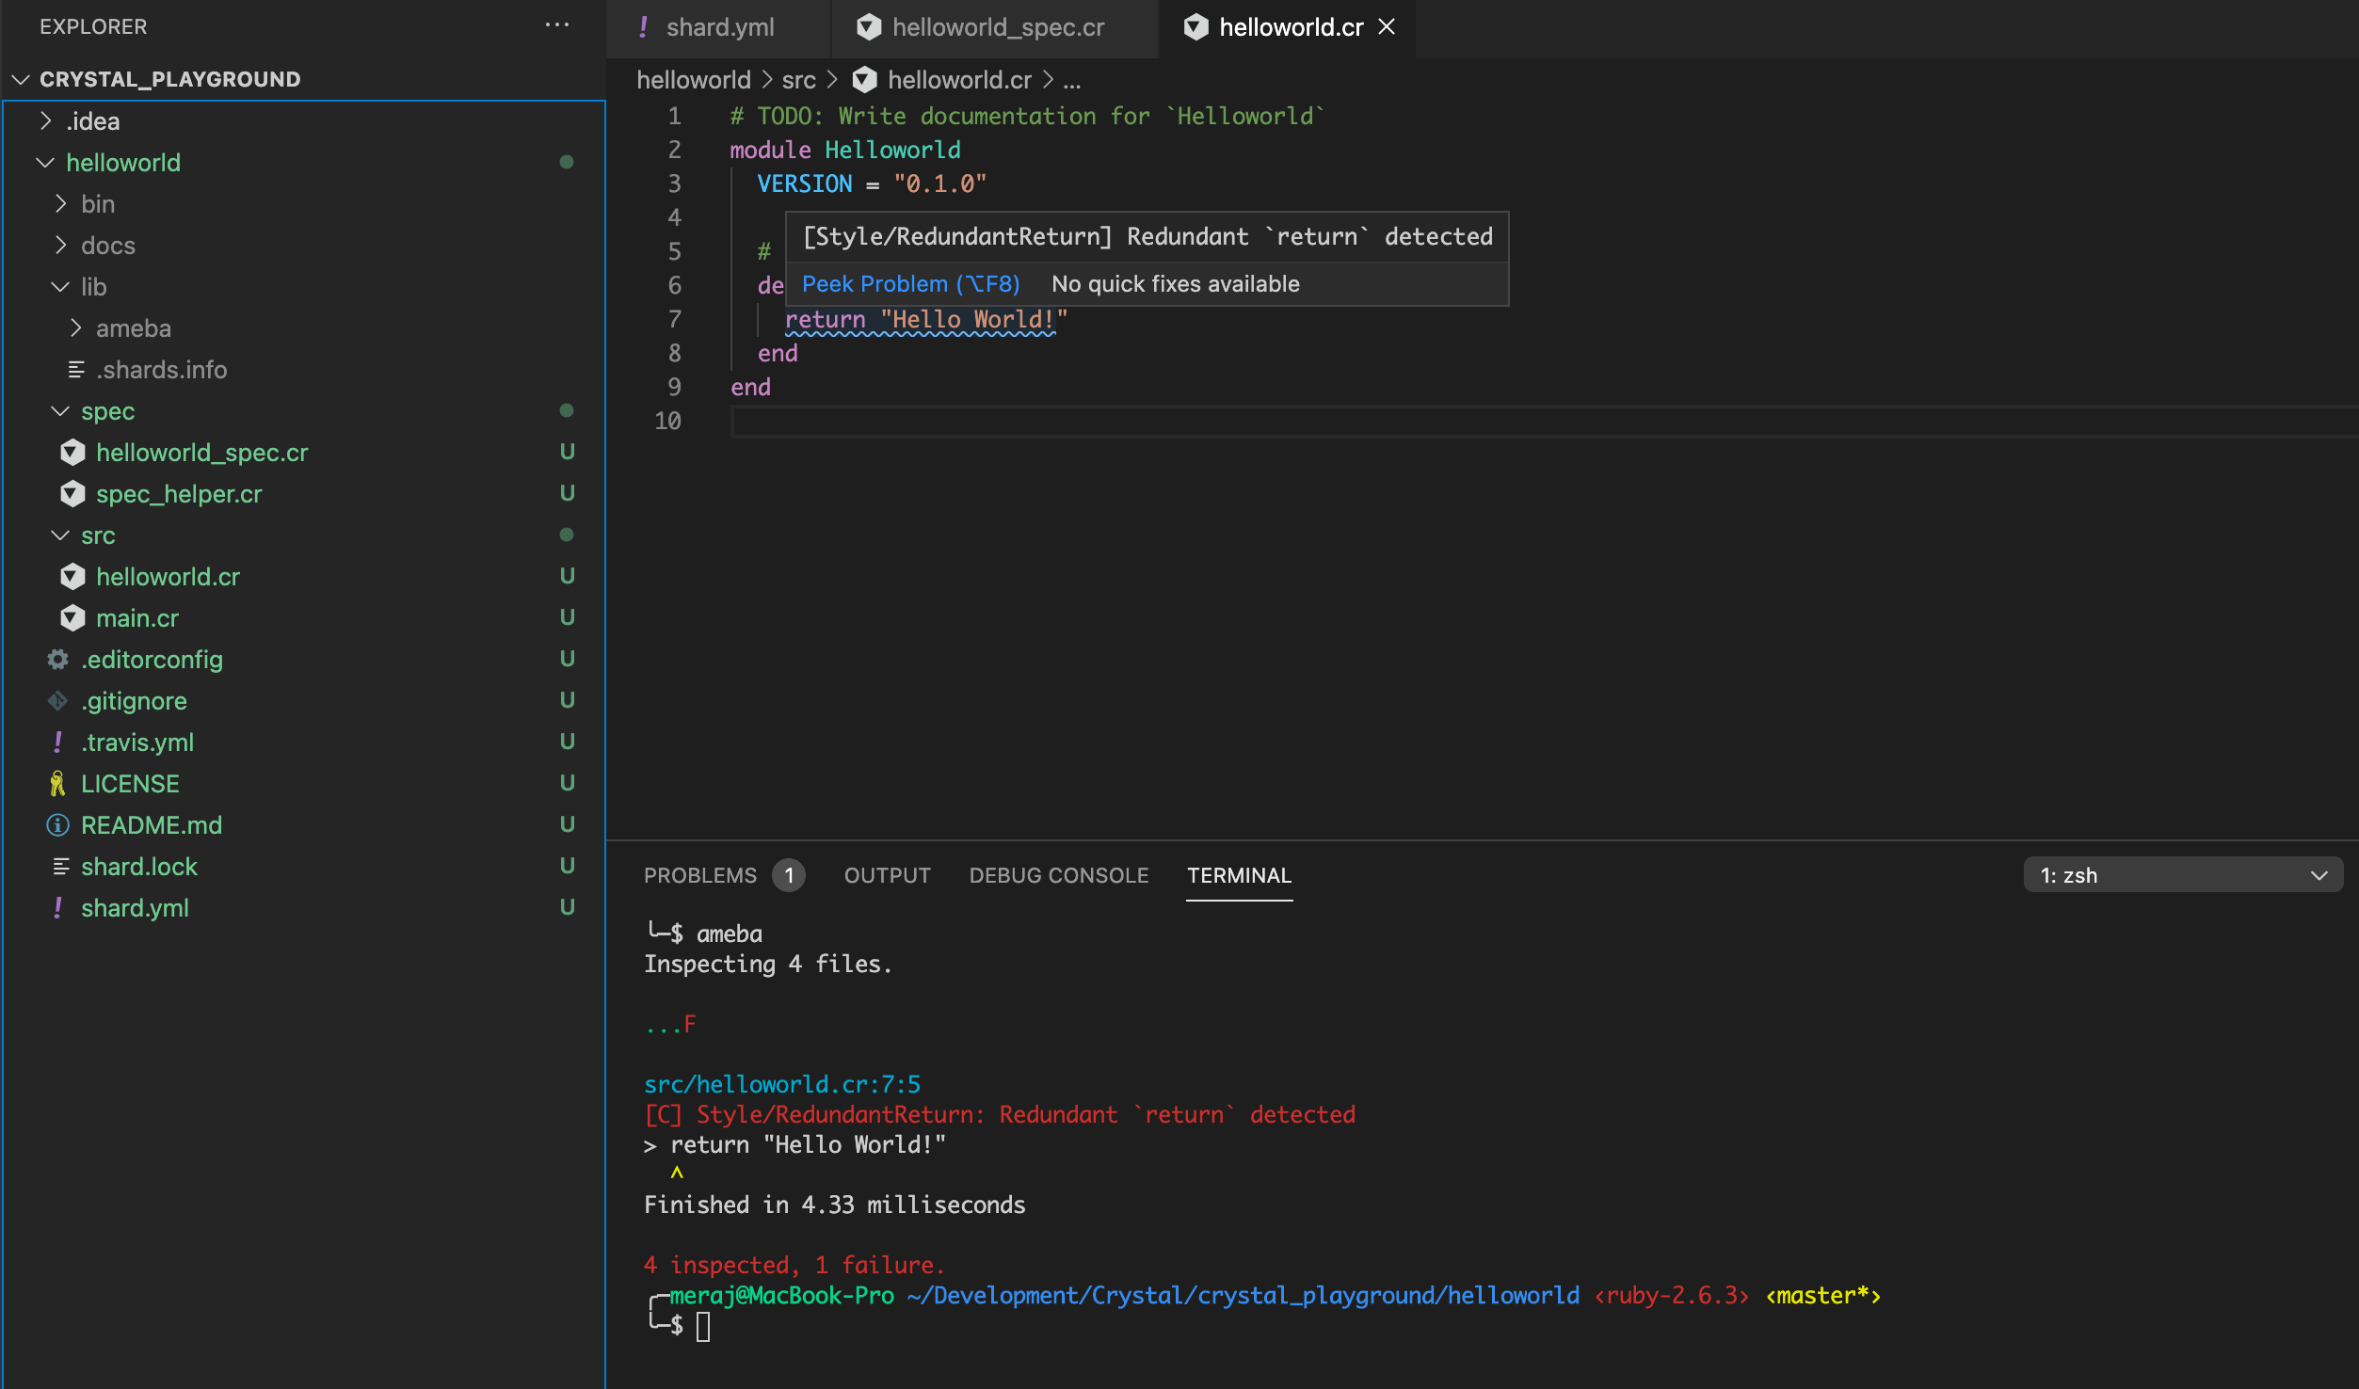Click the gear icon beside .editorconfig
The image size is (2359, 1389).
[56, 659]
